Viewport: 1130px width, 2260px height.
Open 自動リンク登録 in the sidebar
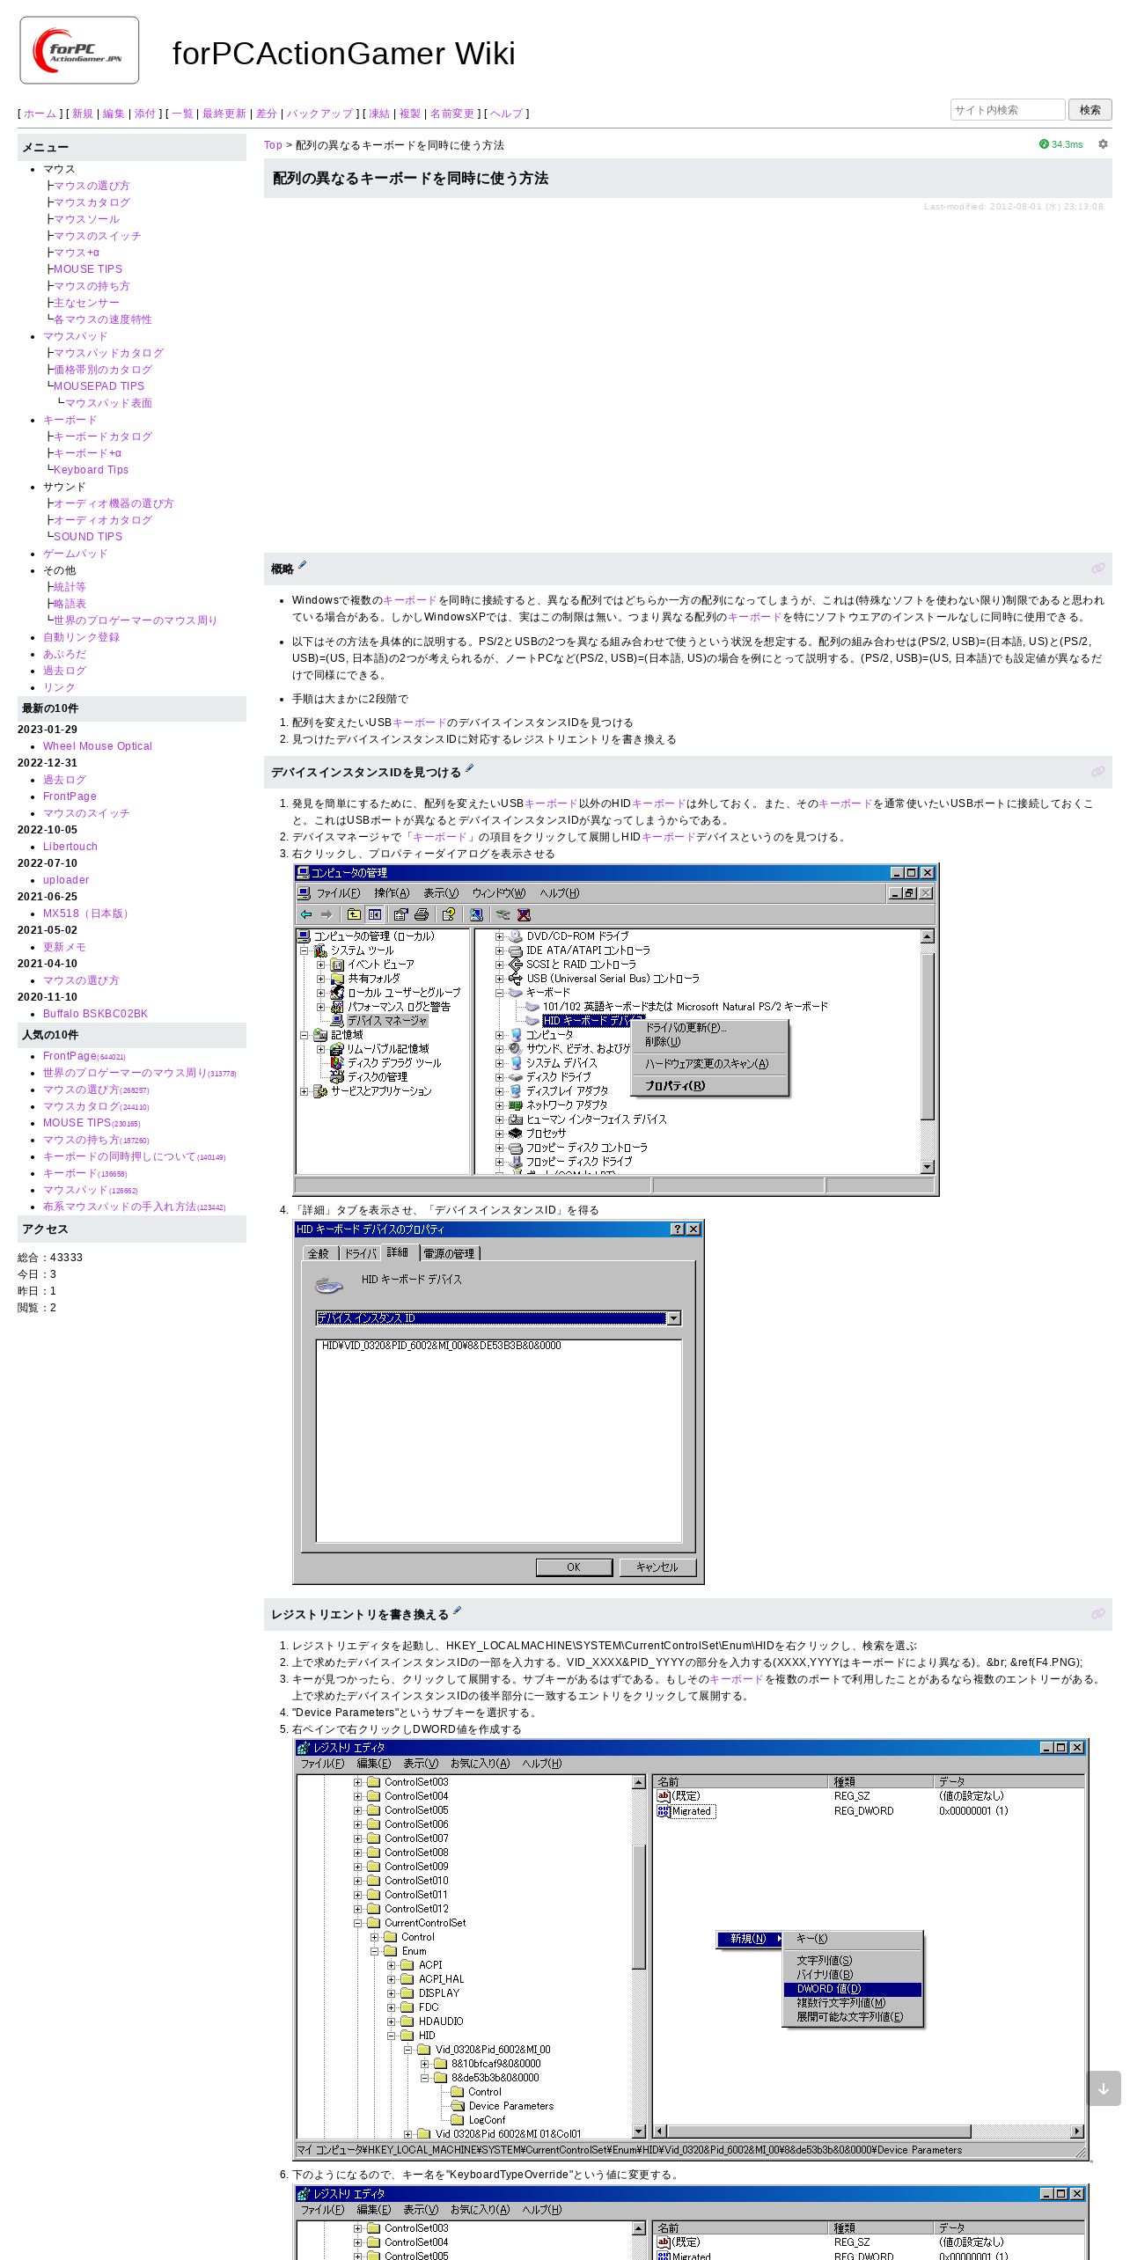click(x=81, y=637)
